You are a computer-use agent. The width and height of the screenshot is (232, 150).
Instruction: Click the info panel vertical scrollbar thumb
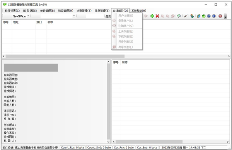coord(108,101)
